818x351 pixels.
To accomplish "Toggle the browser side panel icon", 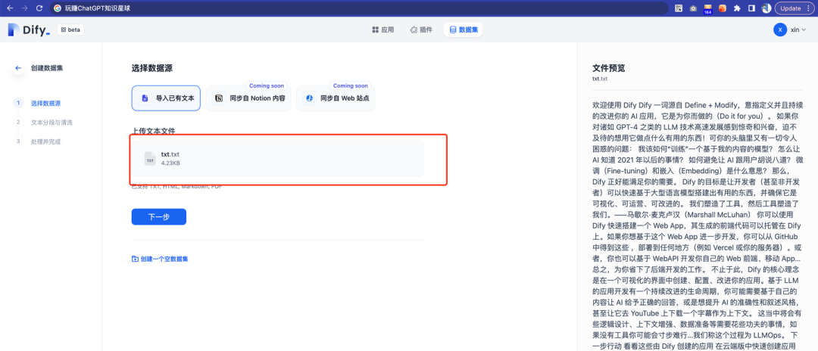I will tap(752, 8).
